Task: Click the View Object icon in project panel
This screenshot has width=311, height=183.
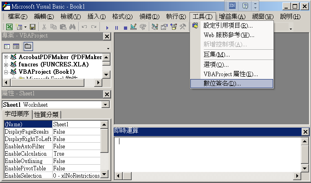Action: coord(16,46)
